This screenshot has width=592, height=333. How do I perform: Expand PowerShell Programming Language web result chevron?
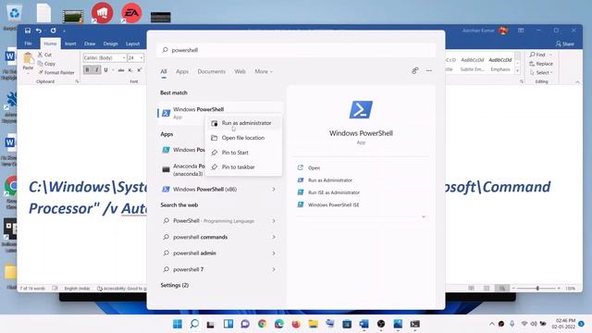274,221
